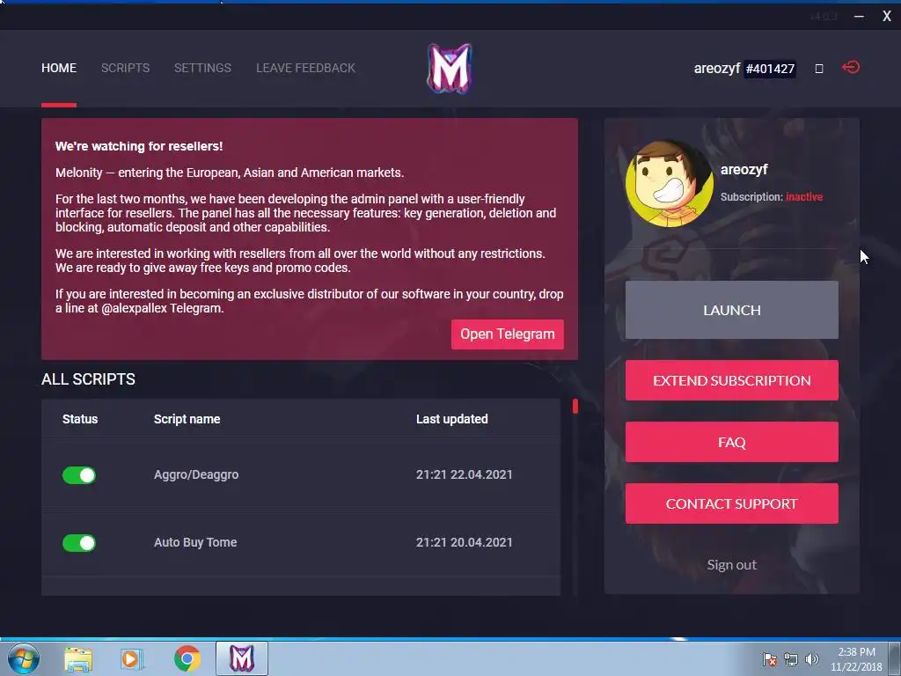901x676 pixels.
Task: Toggle the Aggro/Deaggro script switch
Action: 79,475
